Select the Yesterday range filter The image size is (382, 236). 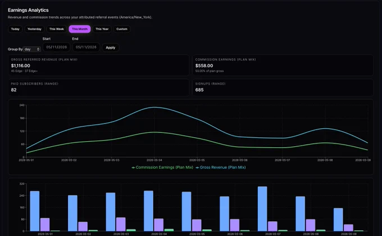[34, 29]
